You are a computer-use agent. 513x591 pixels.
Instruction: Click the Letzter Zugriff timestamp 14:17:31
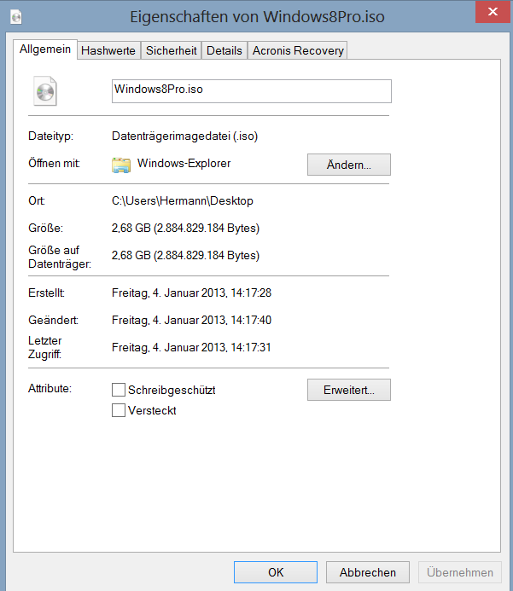pyautogui.click(x=191, y=347)
